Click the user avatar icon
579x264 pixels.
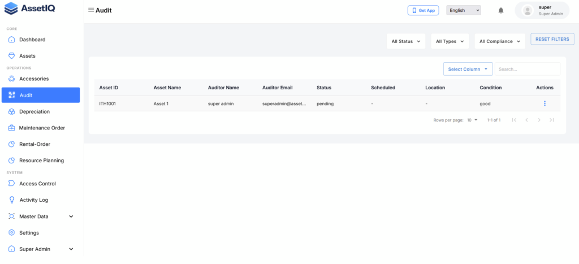pyautogui.click(x=528, y=10)
